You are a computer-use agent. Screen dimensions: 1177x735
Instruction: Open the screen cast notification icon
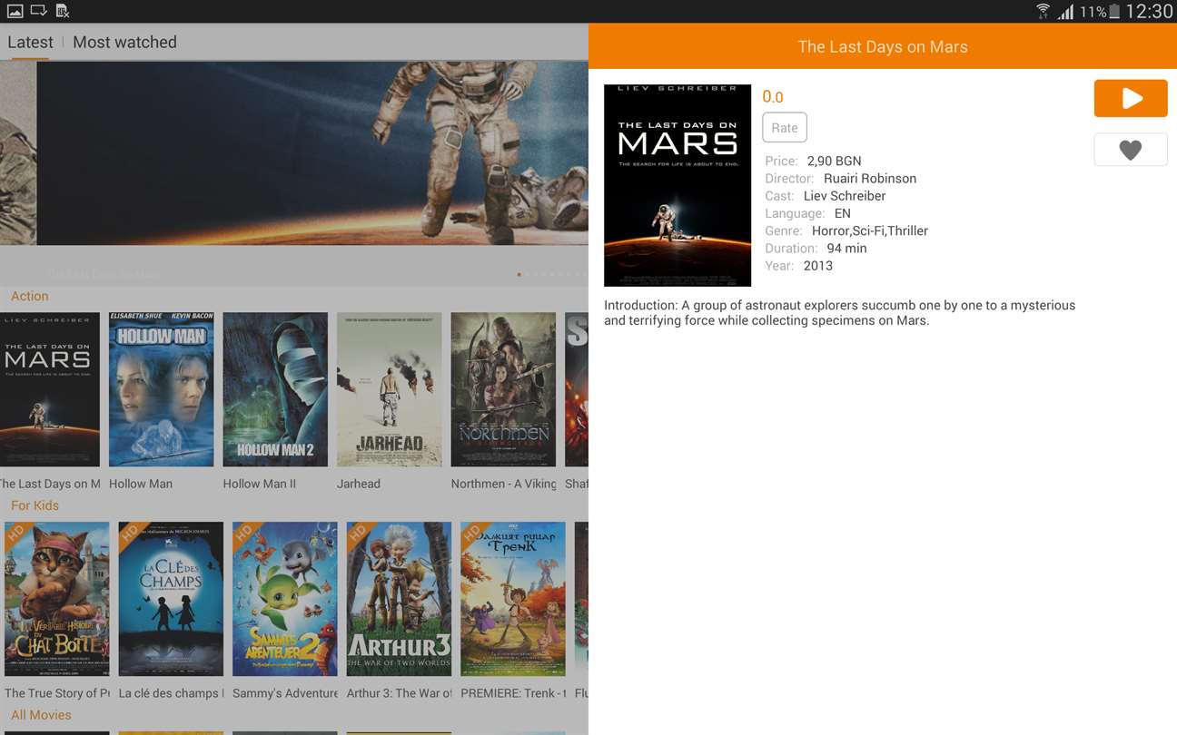click(38, 11)
